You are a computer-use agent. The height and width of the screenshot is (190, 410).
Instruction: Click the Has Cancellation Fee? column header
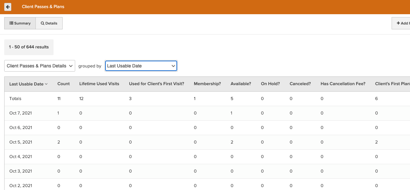pyautogui.click(x=343, y=84)
